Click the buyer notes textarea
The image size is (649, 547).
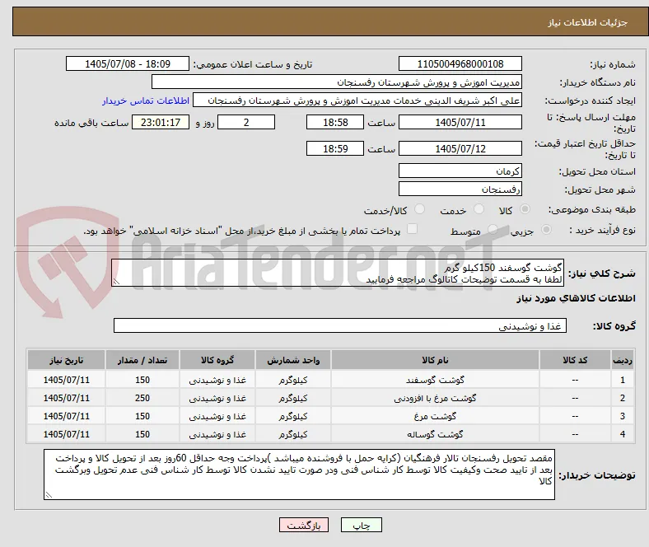[299, 475]
